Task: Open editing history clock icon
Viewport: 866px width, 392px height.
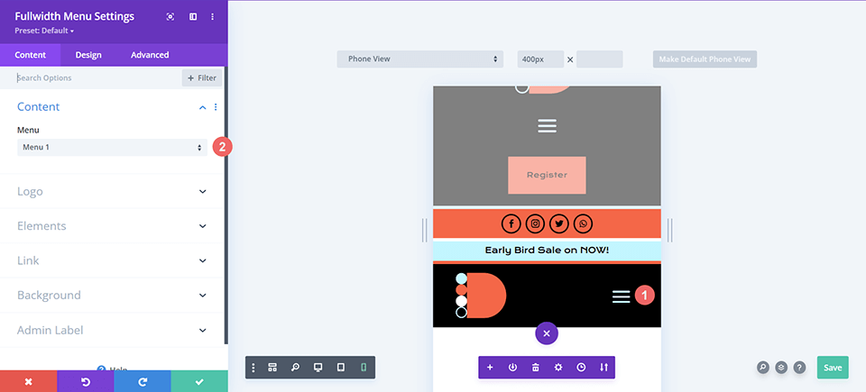Action: tap(581, 368)
